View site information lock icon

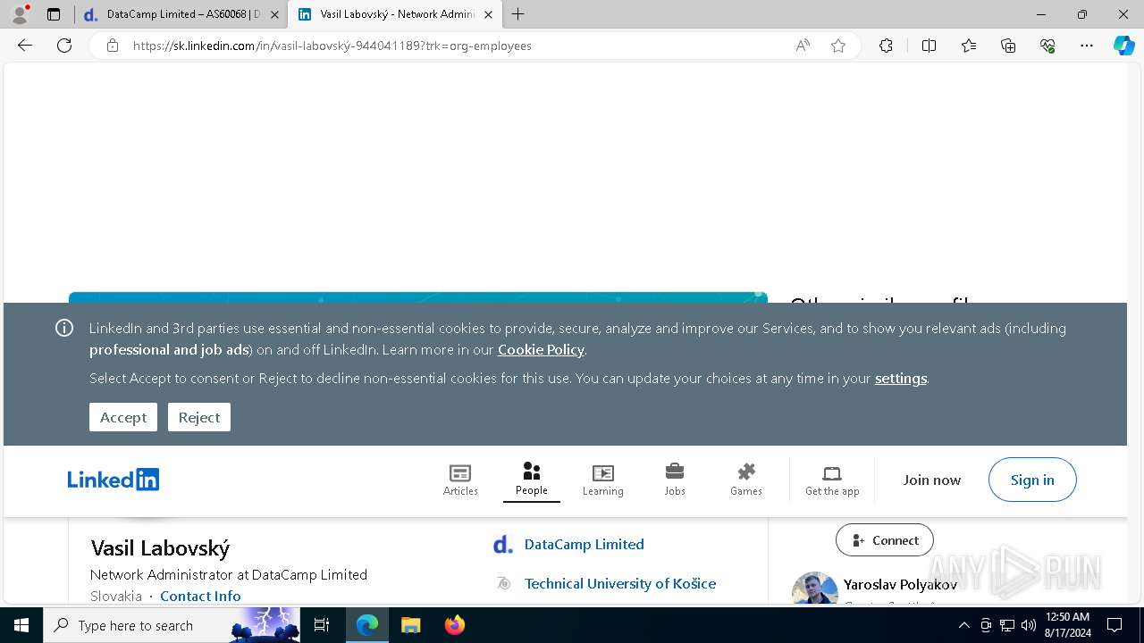pyautogui.click(x=113, y=46)
